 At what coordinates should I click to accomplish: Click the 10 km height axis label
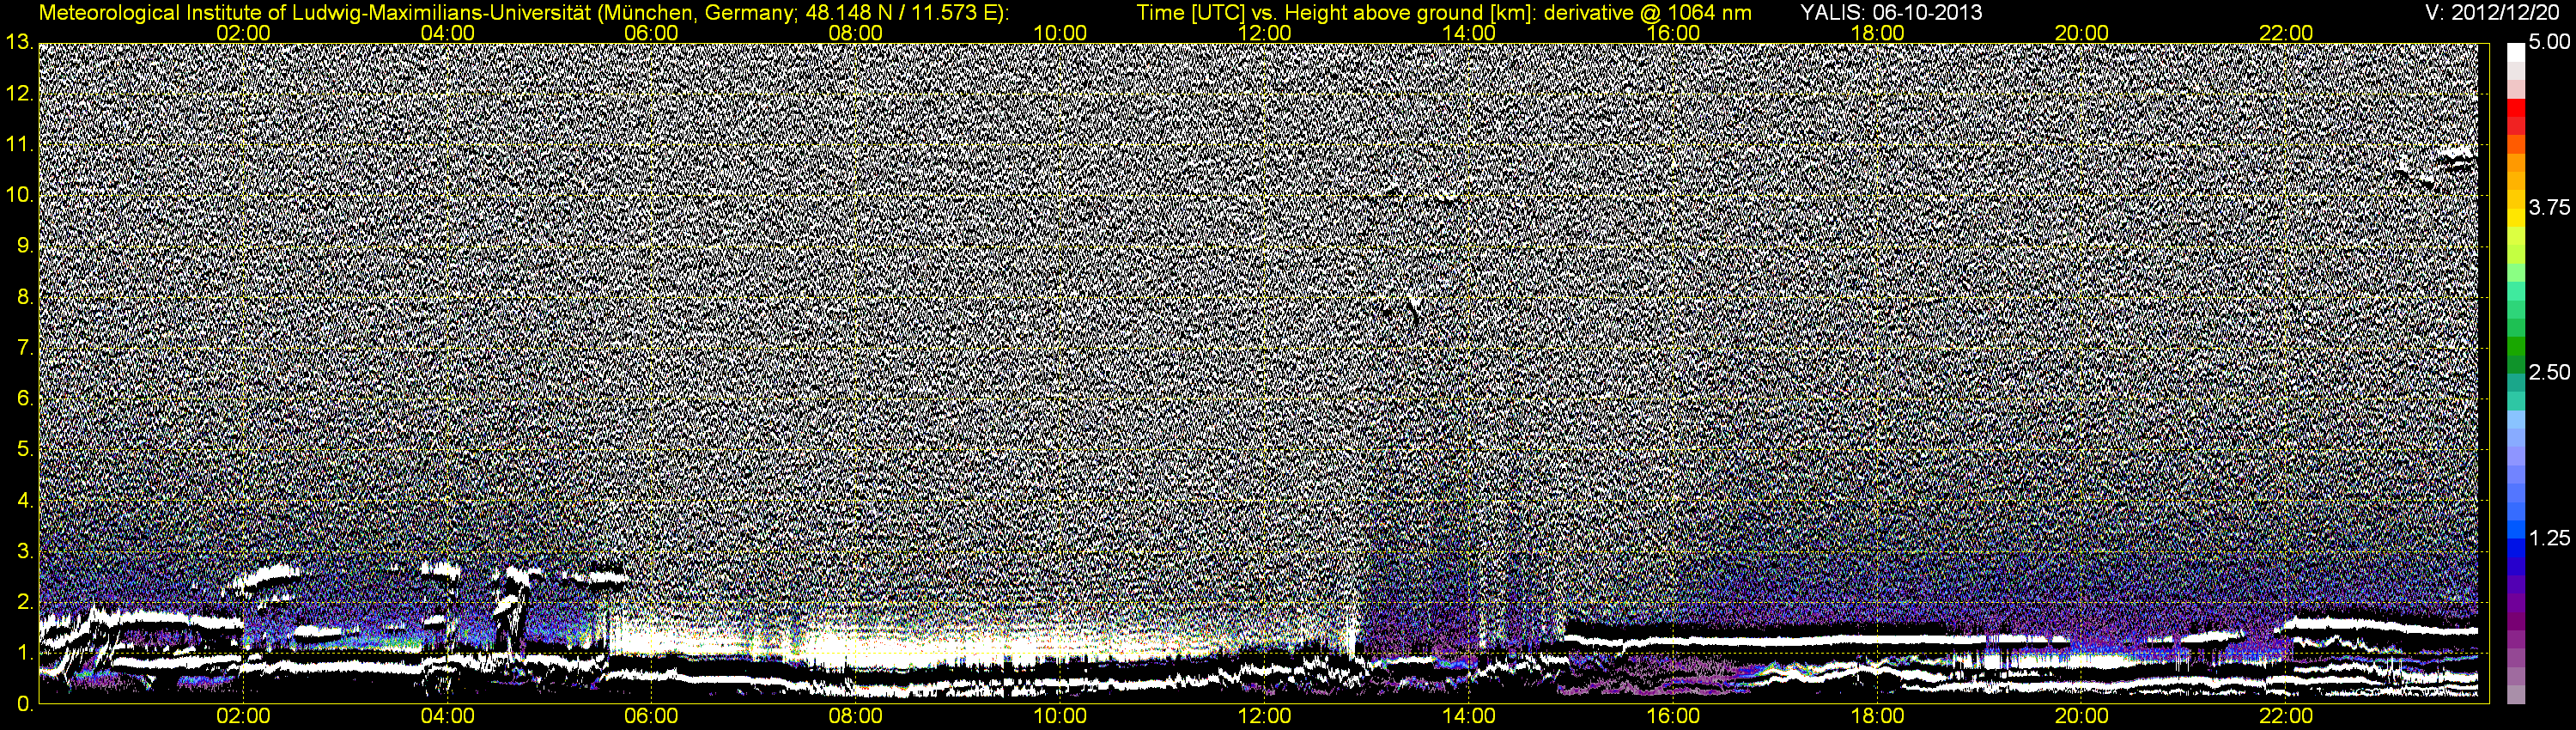18,195
